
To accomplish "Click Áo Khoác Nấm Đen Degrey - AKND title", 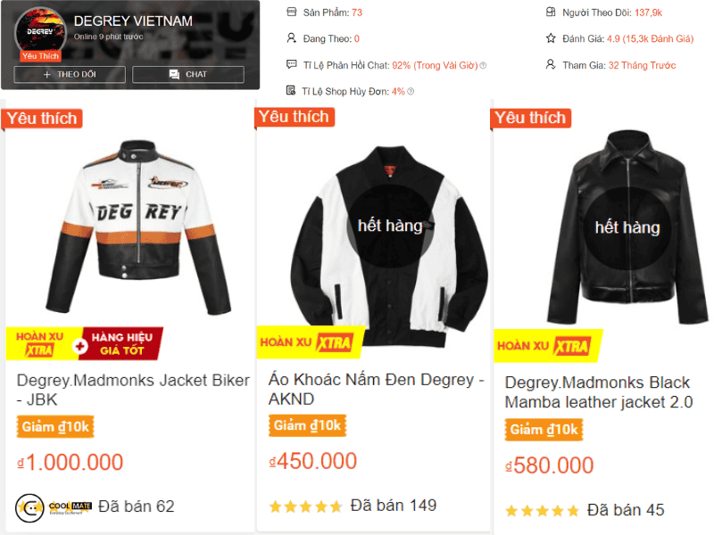I will (x=376, y=389).
